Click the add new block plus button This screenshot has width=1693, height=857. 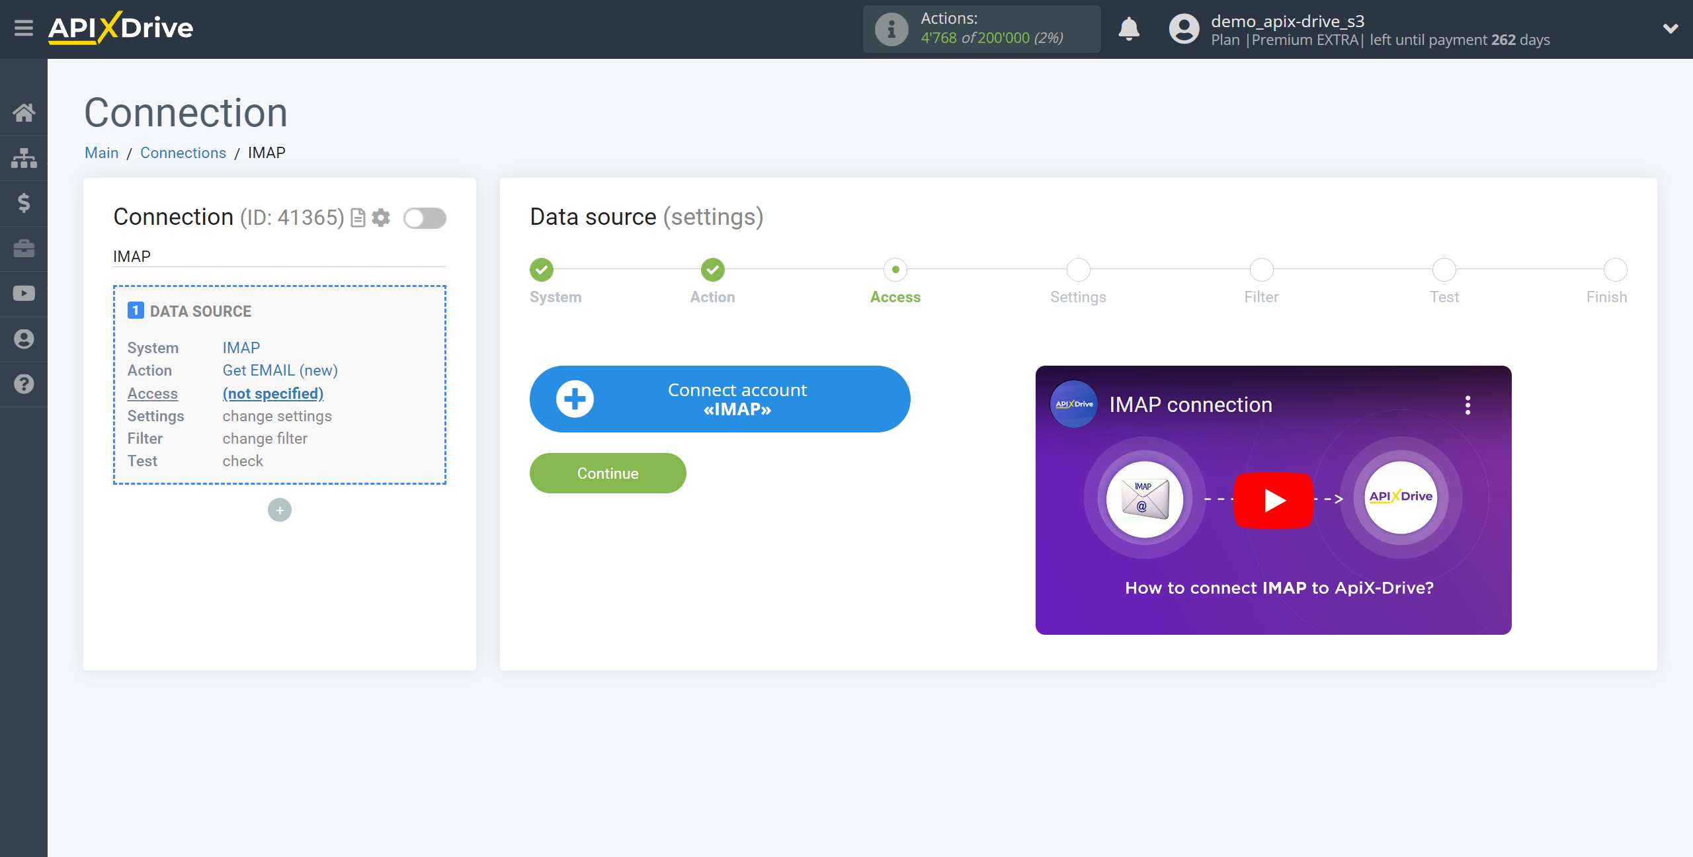[280, 509]
